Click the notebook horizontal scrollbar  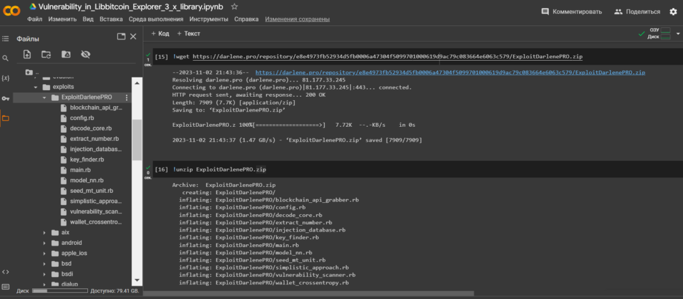click(x=308, y=294)
